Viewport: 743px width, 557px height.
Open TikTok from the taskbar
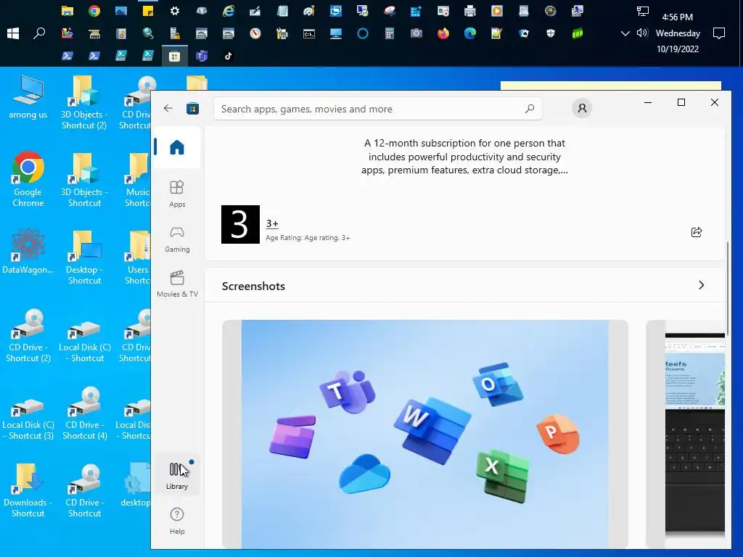[229, 56]
